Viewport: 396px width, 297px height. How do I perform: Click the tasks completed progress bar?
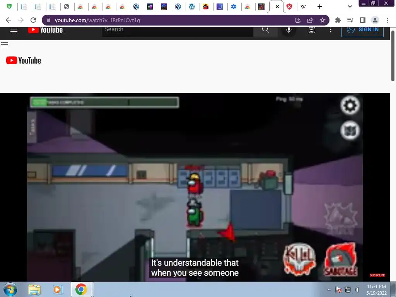tap(104, 102)
